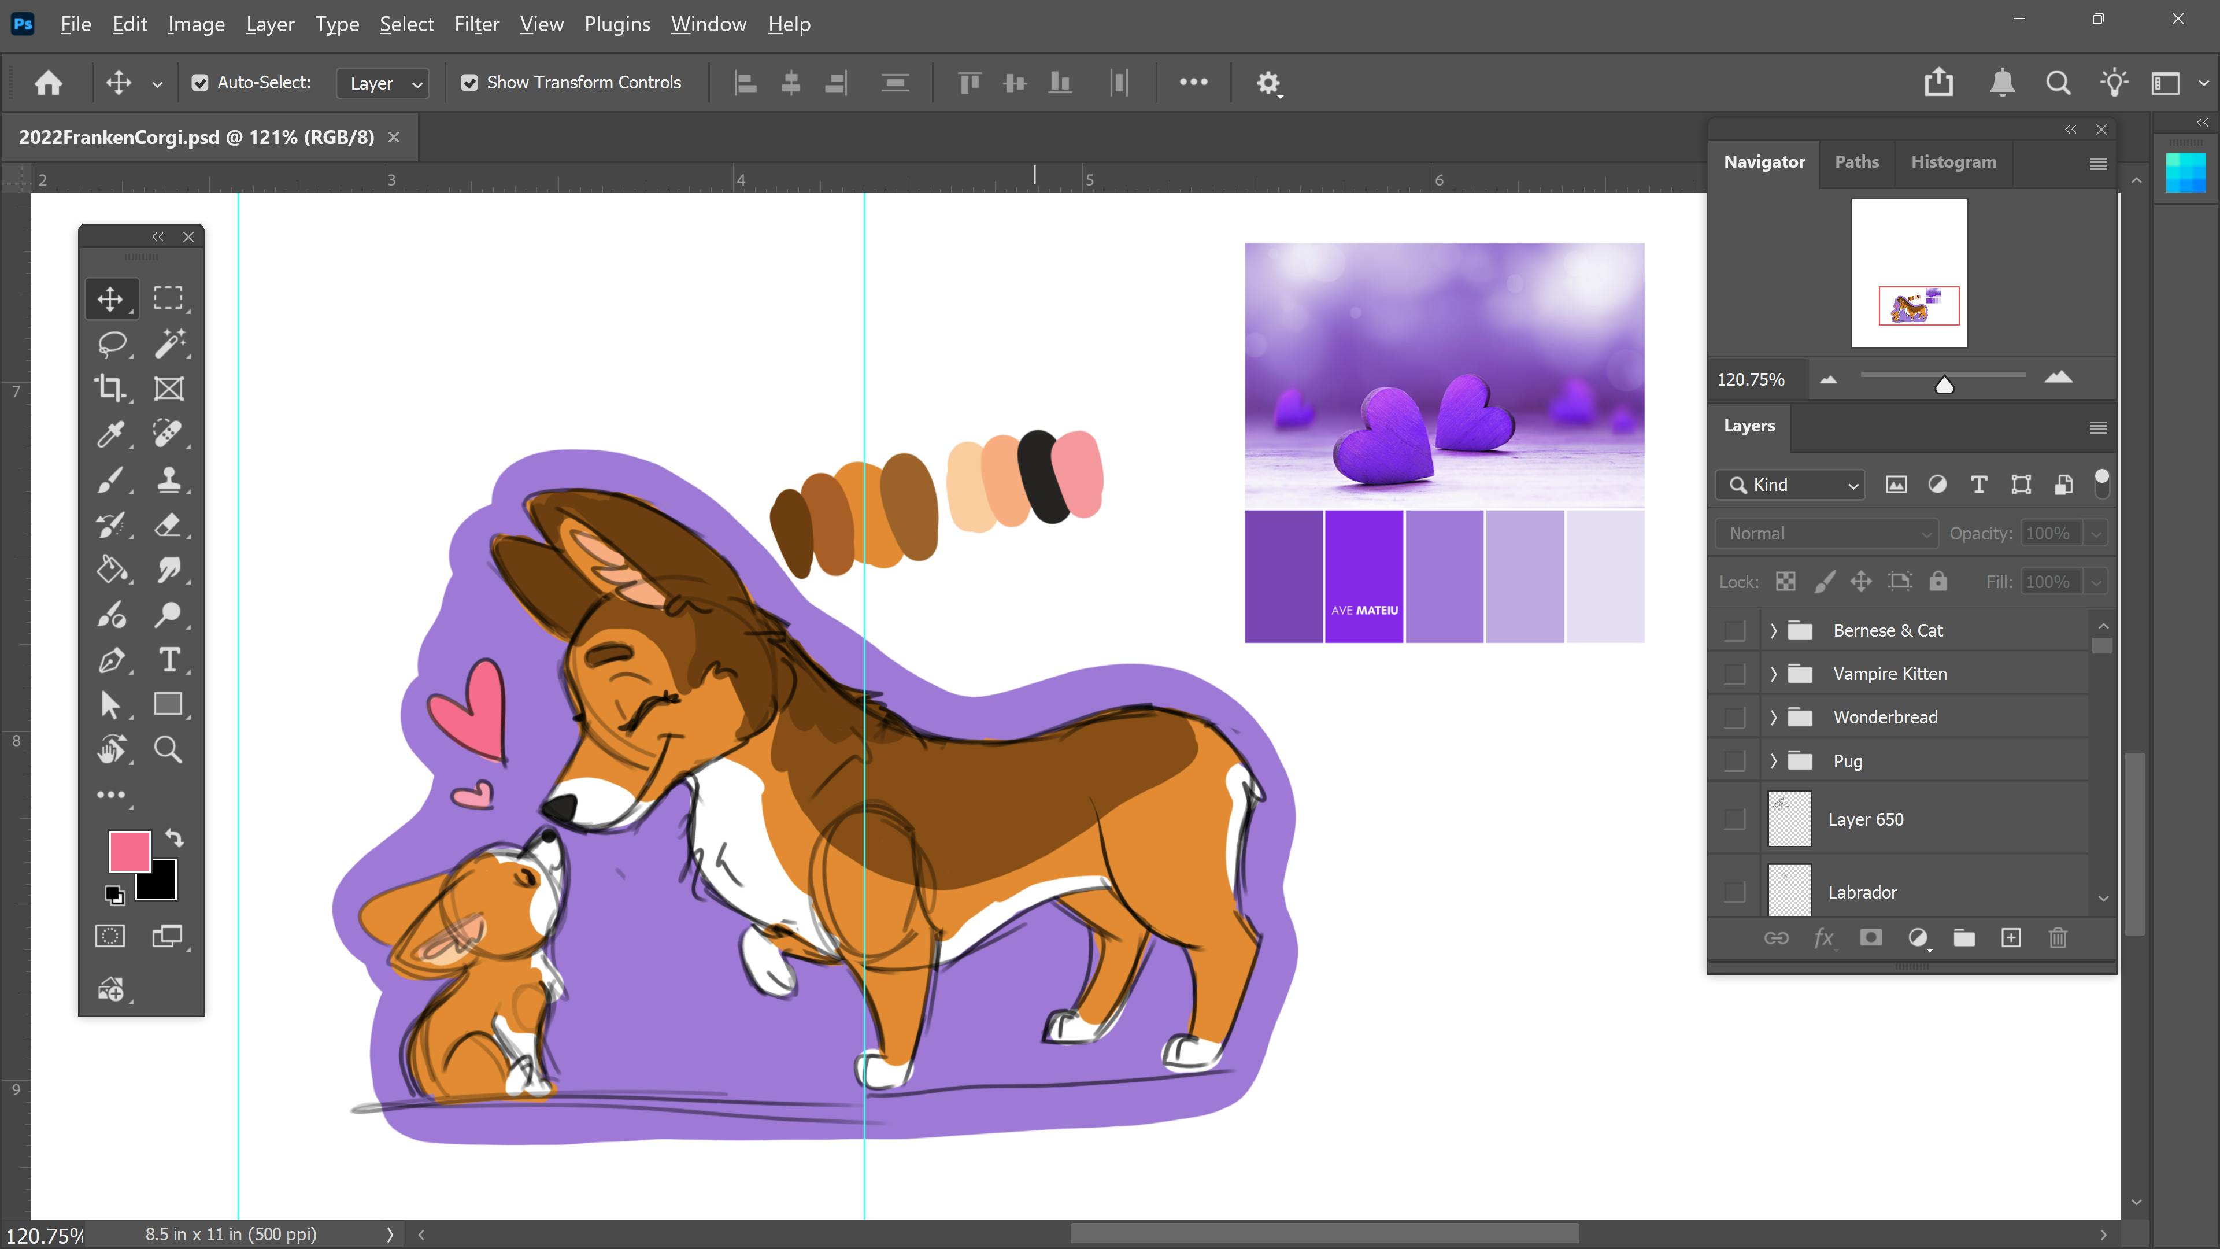Click the navigator zoom percentage field
The width and height of the screenshot is (2220, 1249).
(1751, 380)
